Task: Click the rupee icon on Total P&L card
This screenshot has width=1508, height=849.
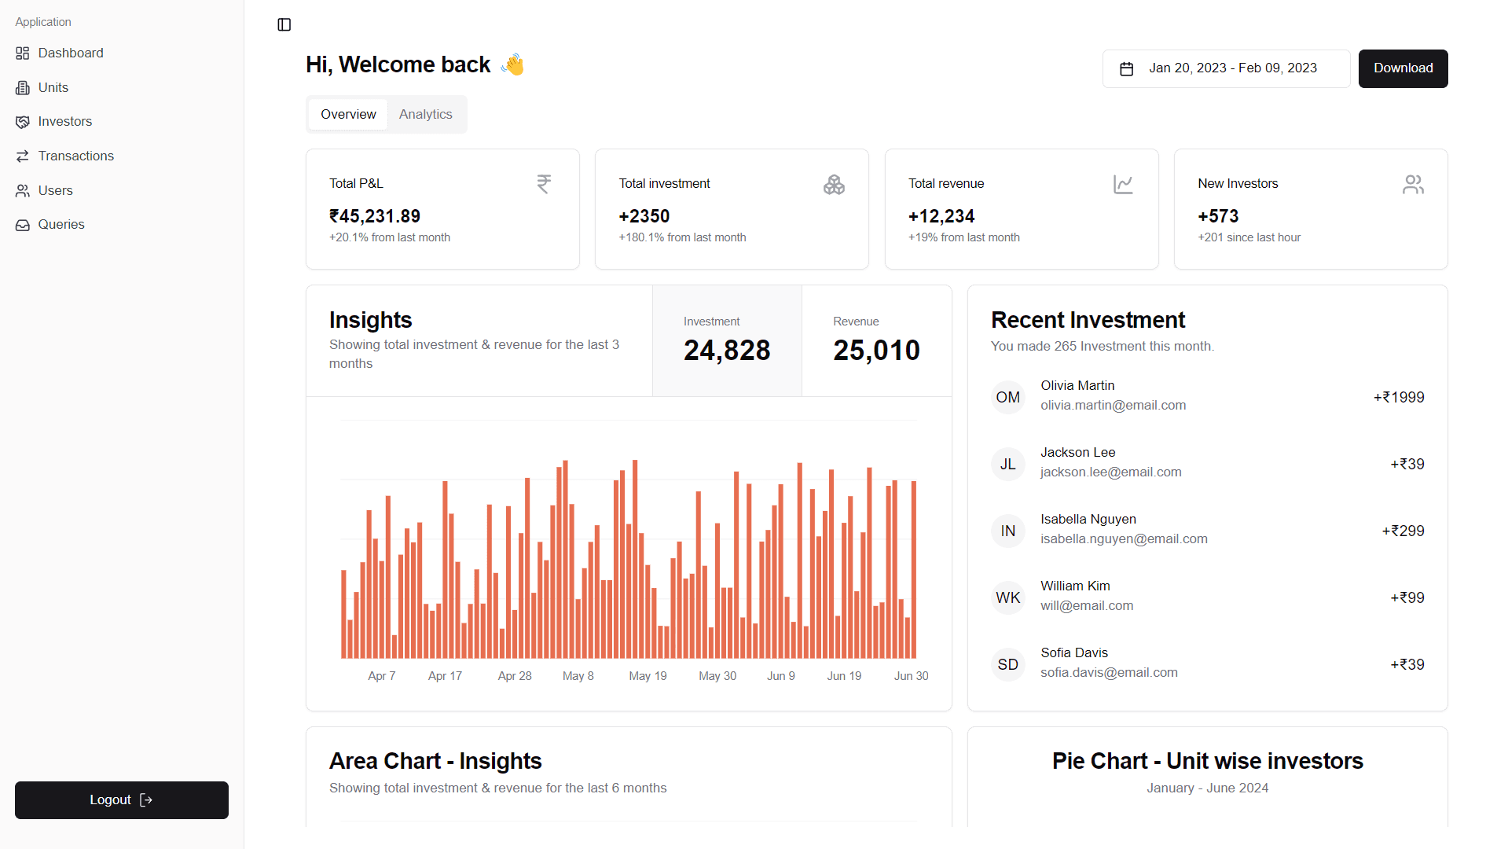Action: click(x=544, y=184)
